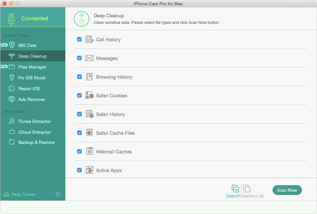Click the iCloud Extractor cloud icon
317x214 pixels.
pos(12,132)
